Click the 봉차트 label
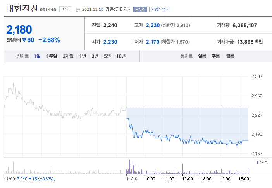This screenshot has width=272, height=188. tap(186, 56)
